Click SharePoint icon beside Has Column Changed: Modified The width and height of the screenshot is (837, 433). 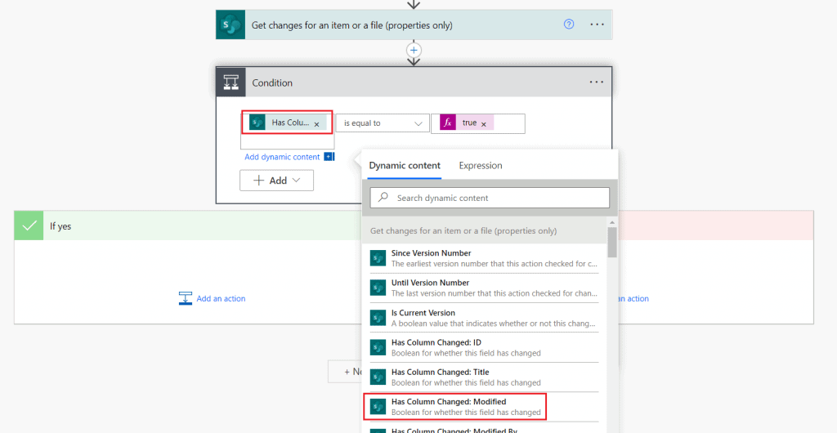point(378,407)
